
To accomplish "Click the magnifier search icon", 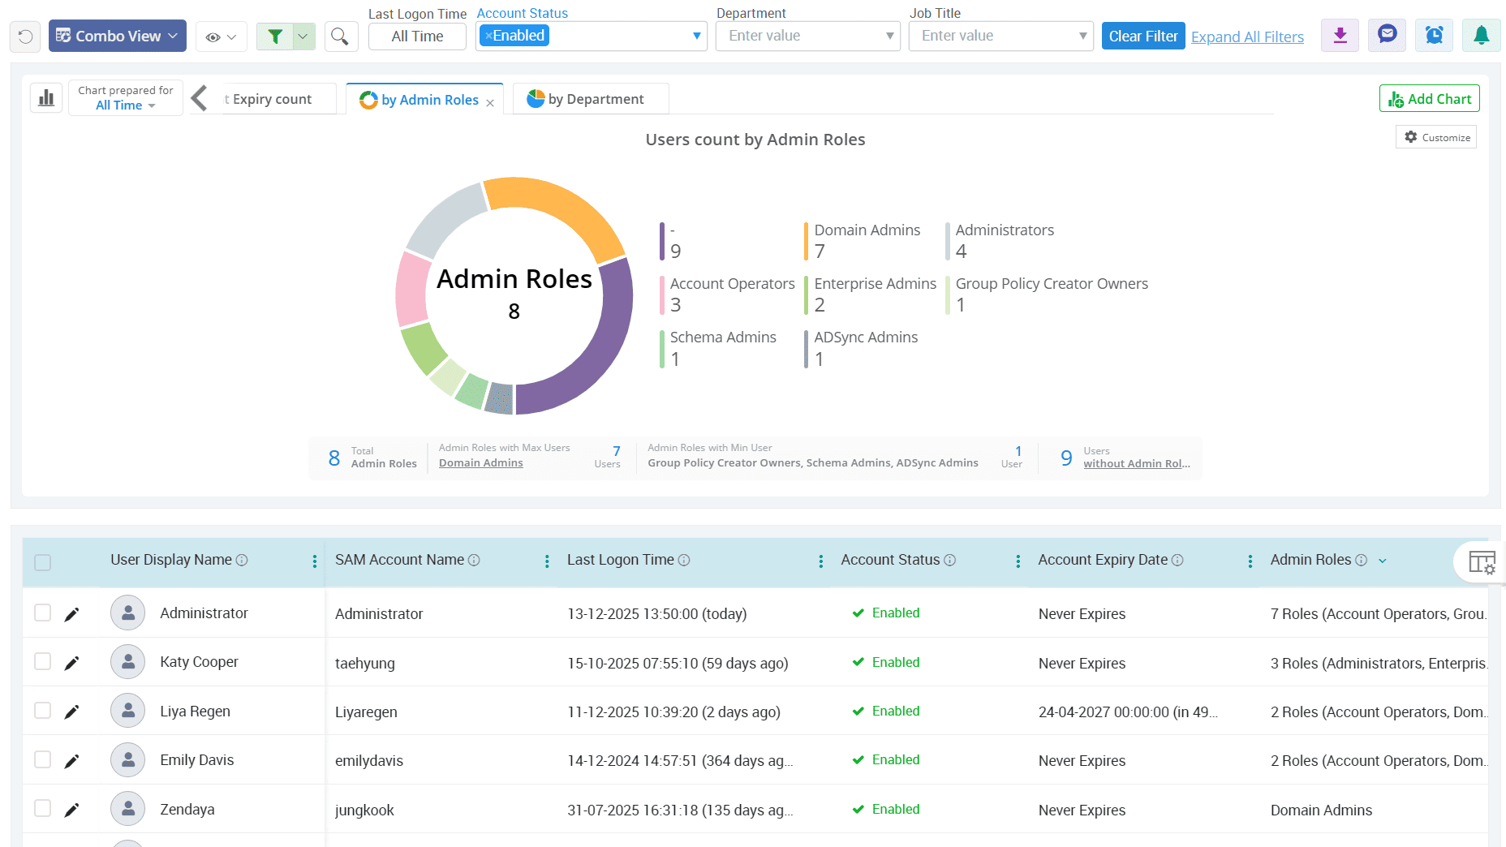I will click(x=340, y=37).
